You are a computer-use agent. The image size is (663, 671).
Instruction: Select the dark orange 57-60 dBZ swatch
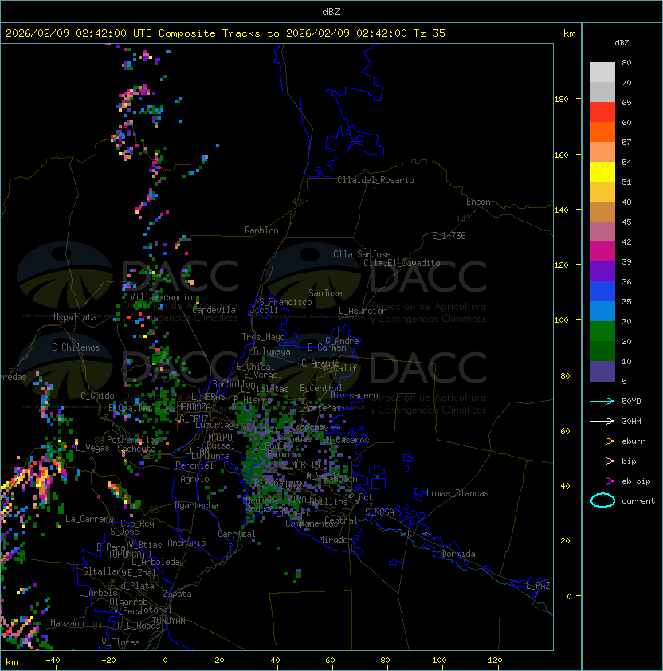coord(602,132)
